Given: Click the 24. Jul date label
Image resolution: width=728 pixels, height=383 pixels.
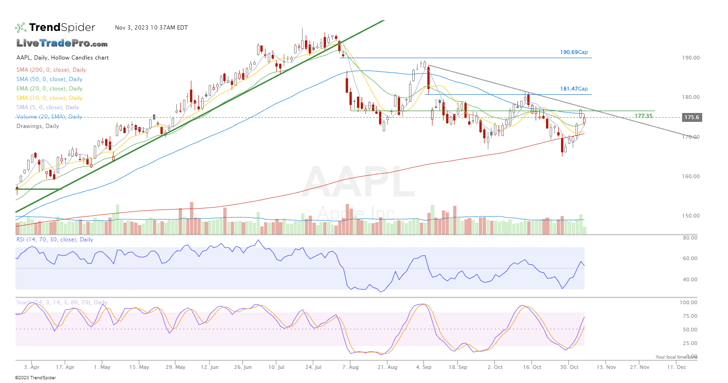Looking at the screenshot, I should [313, 367].
